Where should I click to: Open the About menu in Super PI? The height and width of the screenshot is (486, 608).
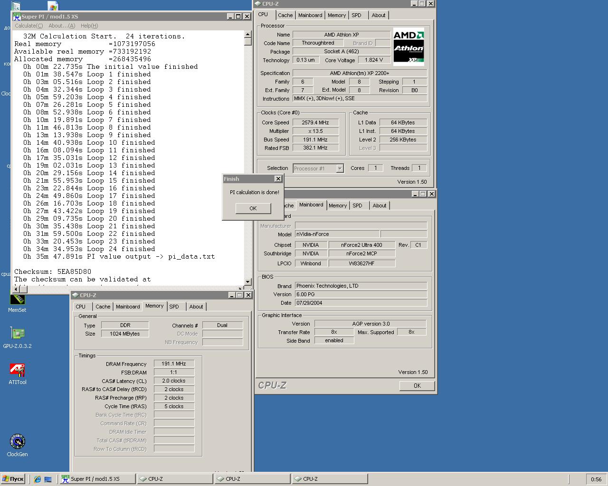[62, 26]
